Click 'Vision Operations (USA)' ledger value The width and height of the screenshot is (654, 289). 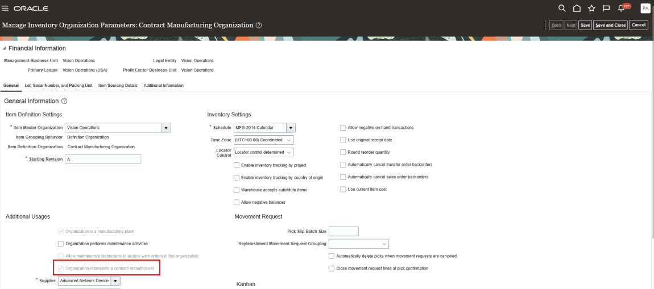(85, 70)
